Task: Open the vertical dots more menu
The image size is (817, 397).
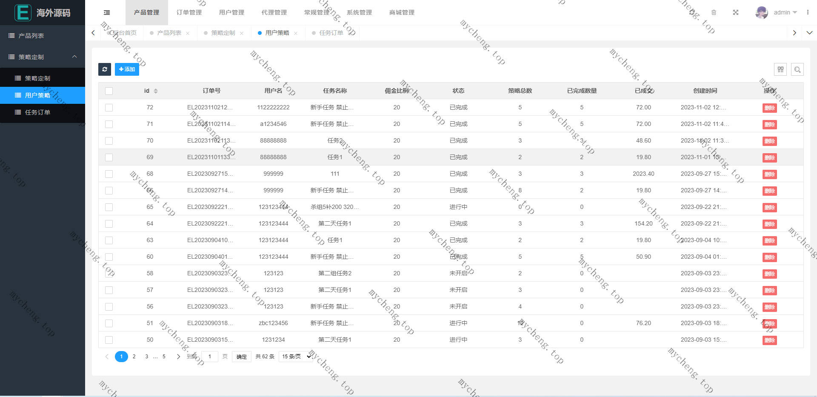Action: point(808,12)
